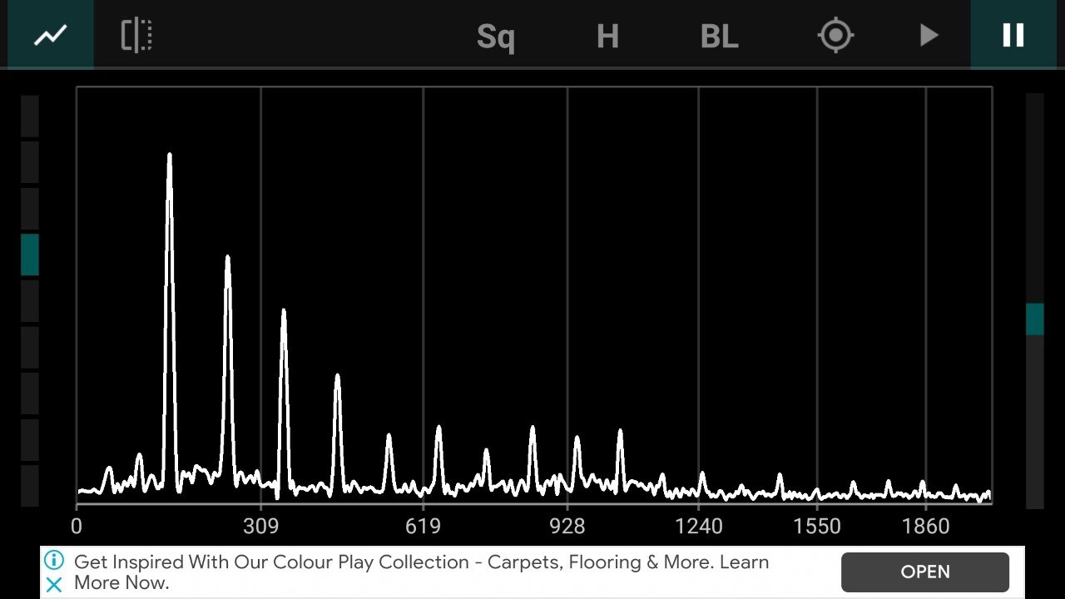1065x599 pixels.
Task: Click the teal thumb on right vertical slider
Action: [1034, 319]
